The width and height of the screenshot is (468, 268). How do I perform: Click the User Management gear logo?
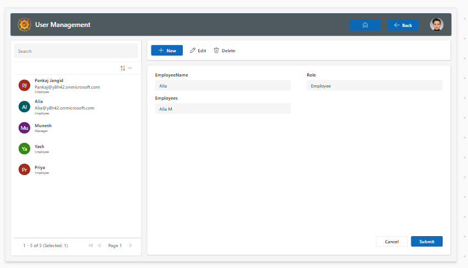point(24,24)
